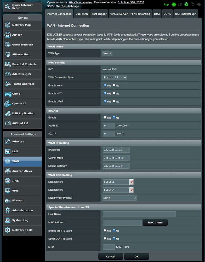Click the Host Name input field

pos(139,214)
